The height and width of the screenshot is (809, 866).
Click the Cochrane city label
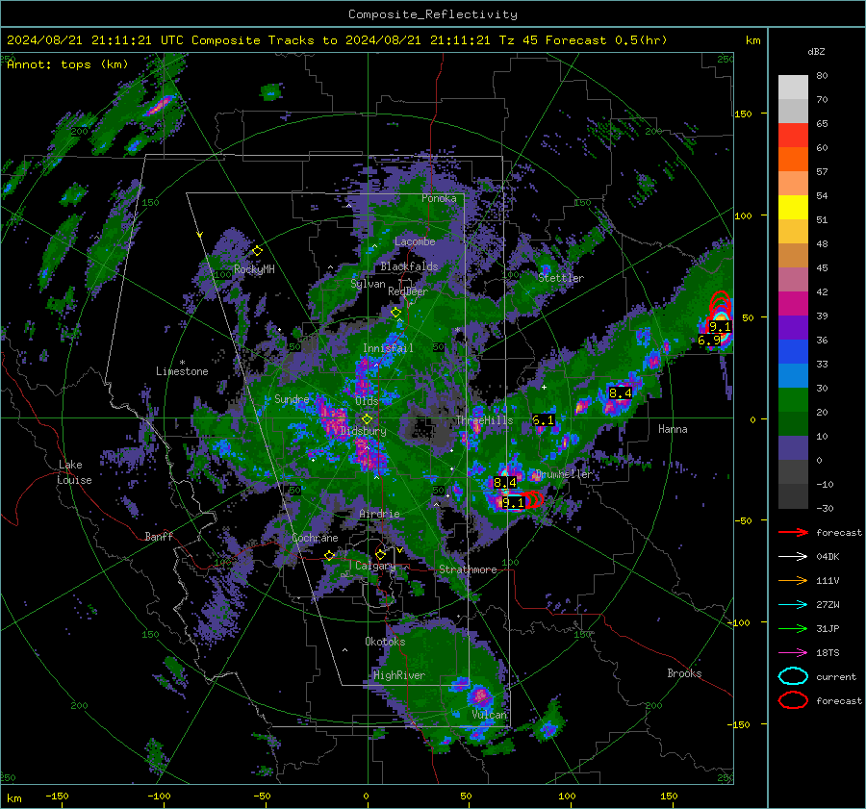point(315,538)
